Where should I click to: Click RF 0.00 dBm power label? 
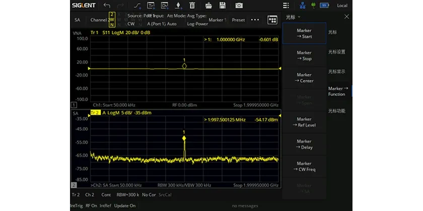[x=184, y=105]
